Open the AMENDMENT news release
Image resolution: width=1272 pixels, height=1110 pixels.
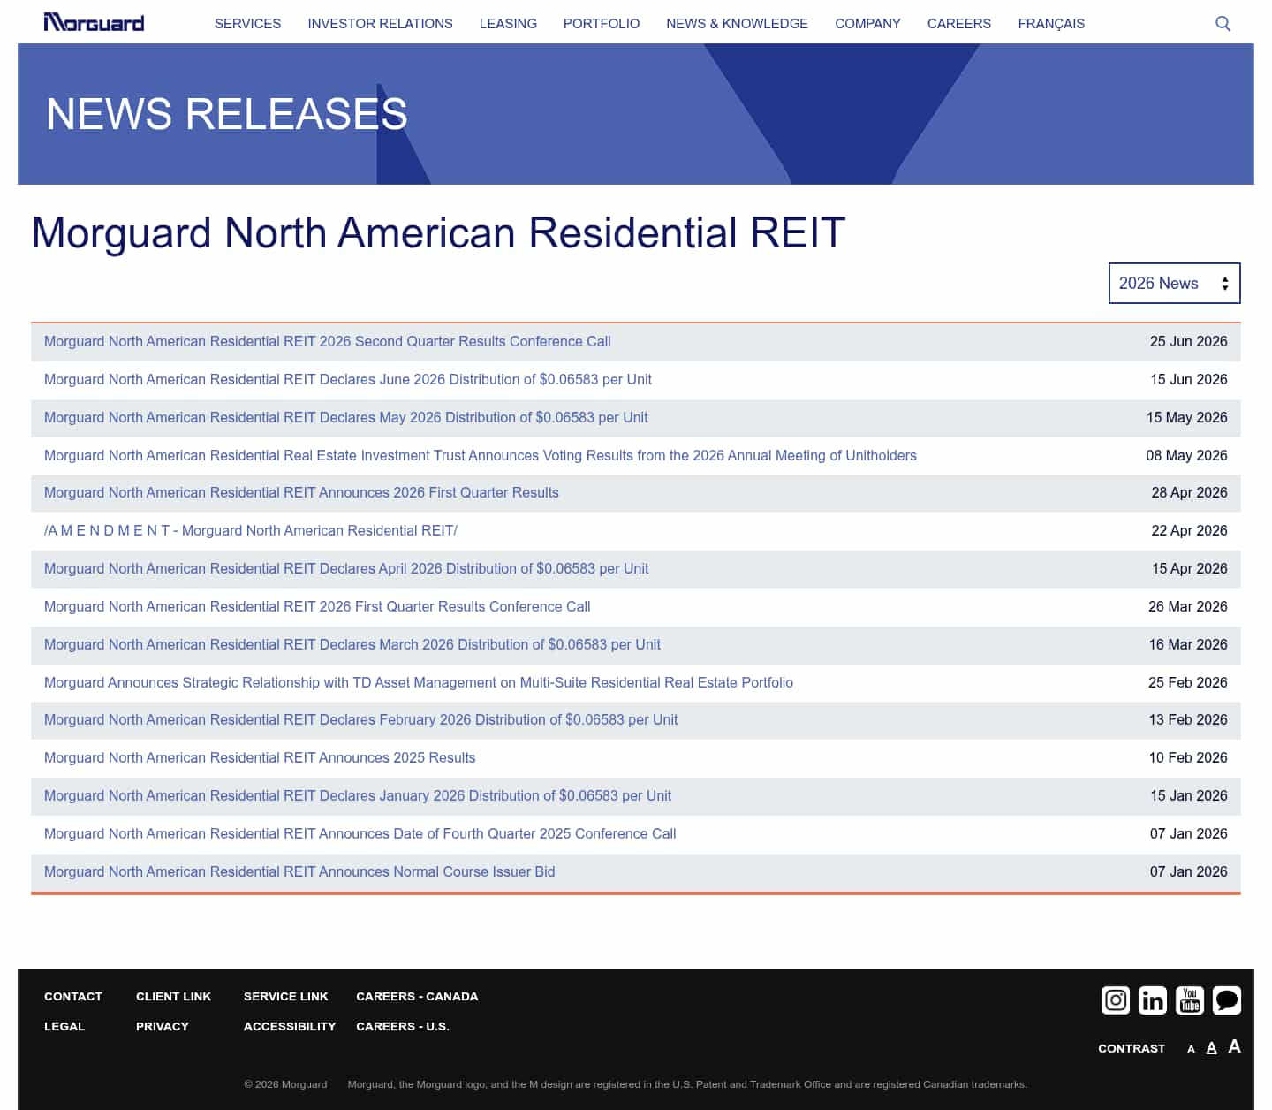coord(251,530)
